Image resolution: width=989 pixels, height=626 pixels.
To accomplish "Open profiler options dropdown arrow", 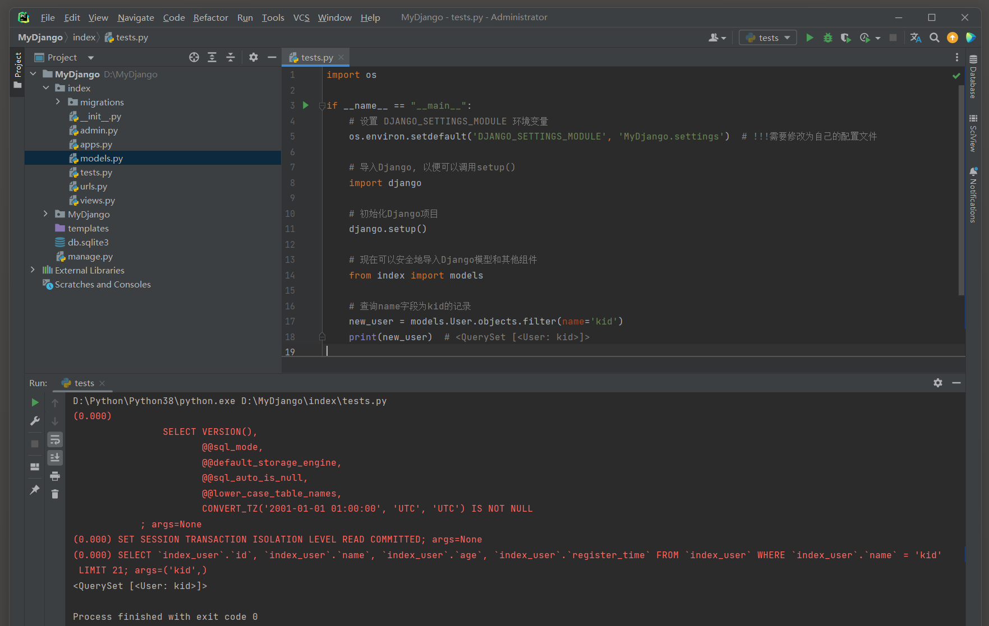I will pos(877,38).
